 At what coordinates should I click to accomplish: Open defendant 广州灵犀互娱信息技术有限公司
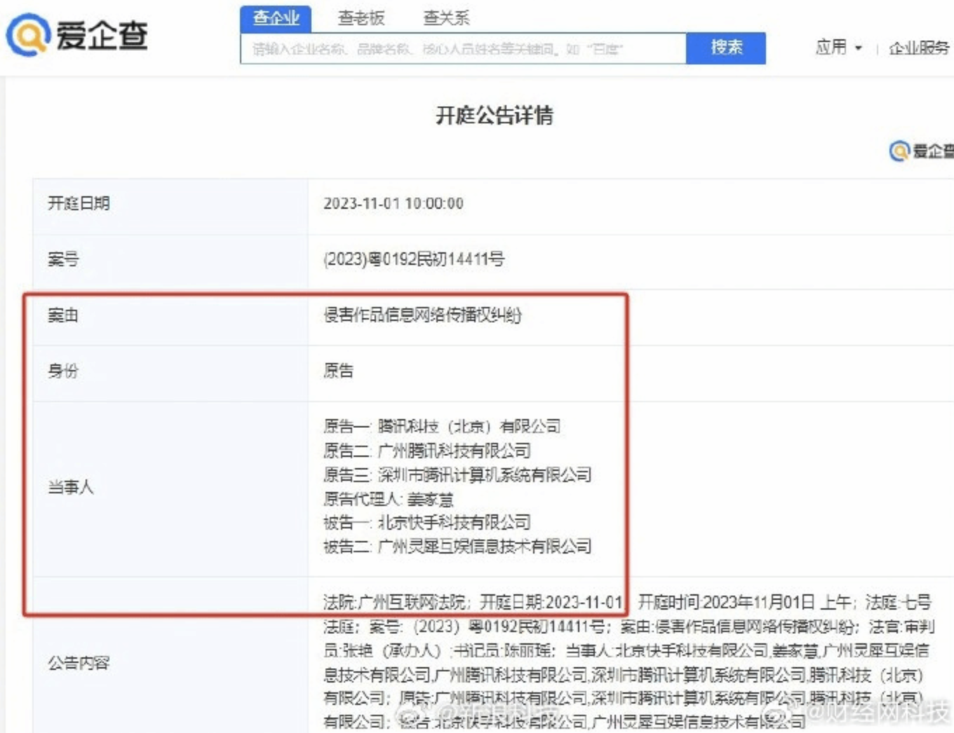coord(484,546)
